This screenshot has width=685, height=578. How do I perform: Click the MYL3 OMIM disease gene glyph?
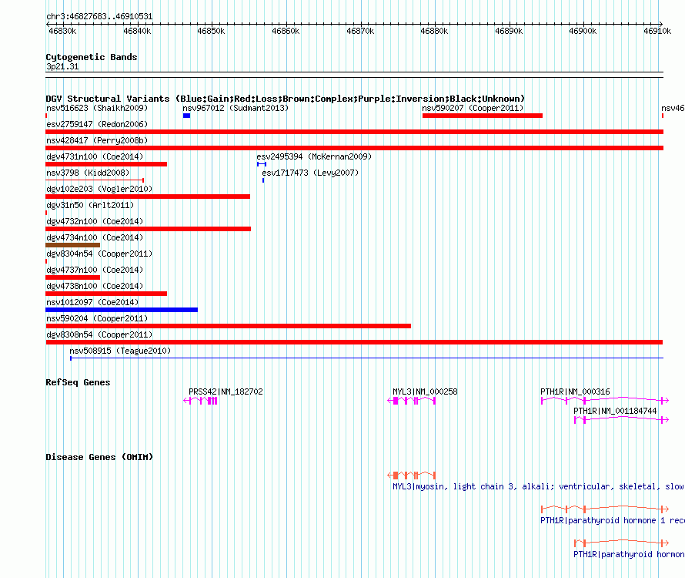coord(412,476)
